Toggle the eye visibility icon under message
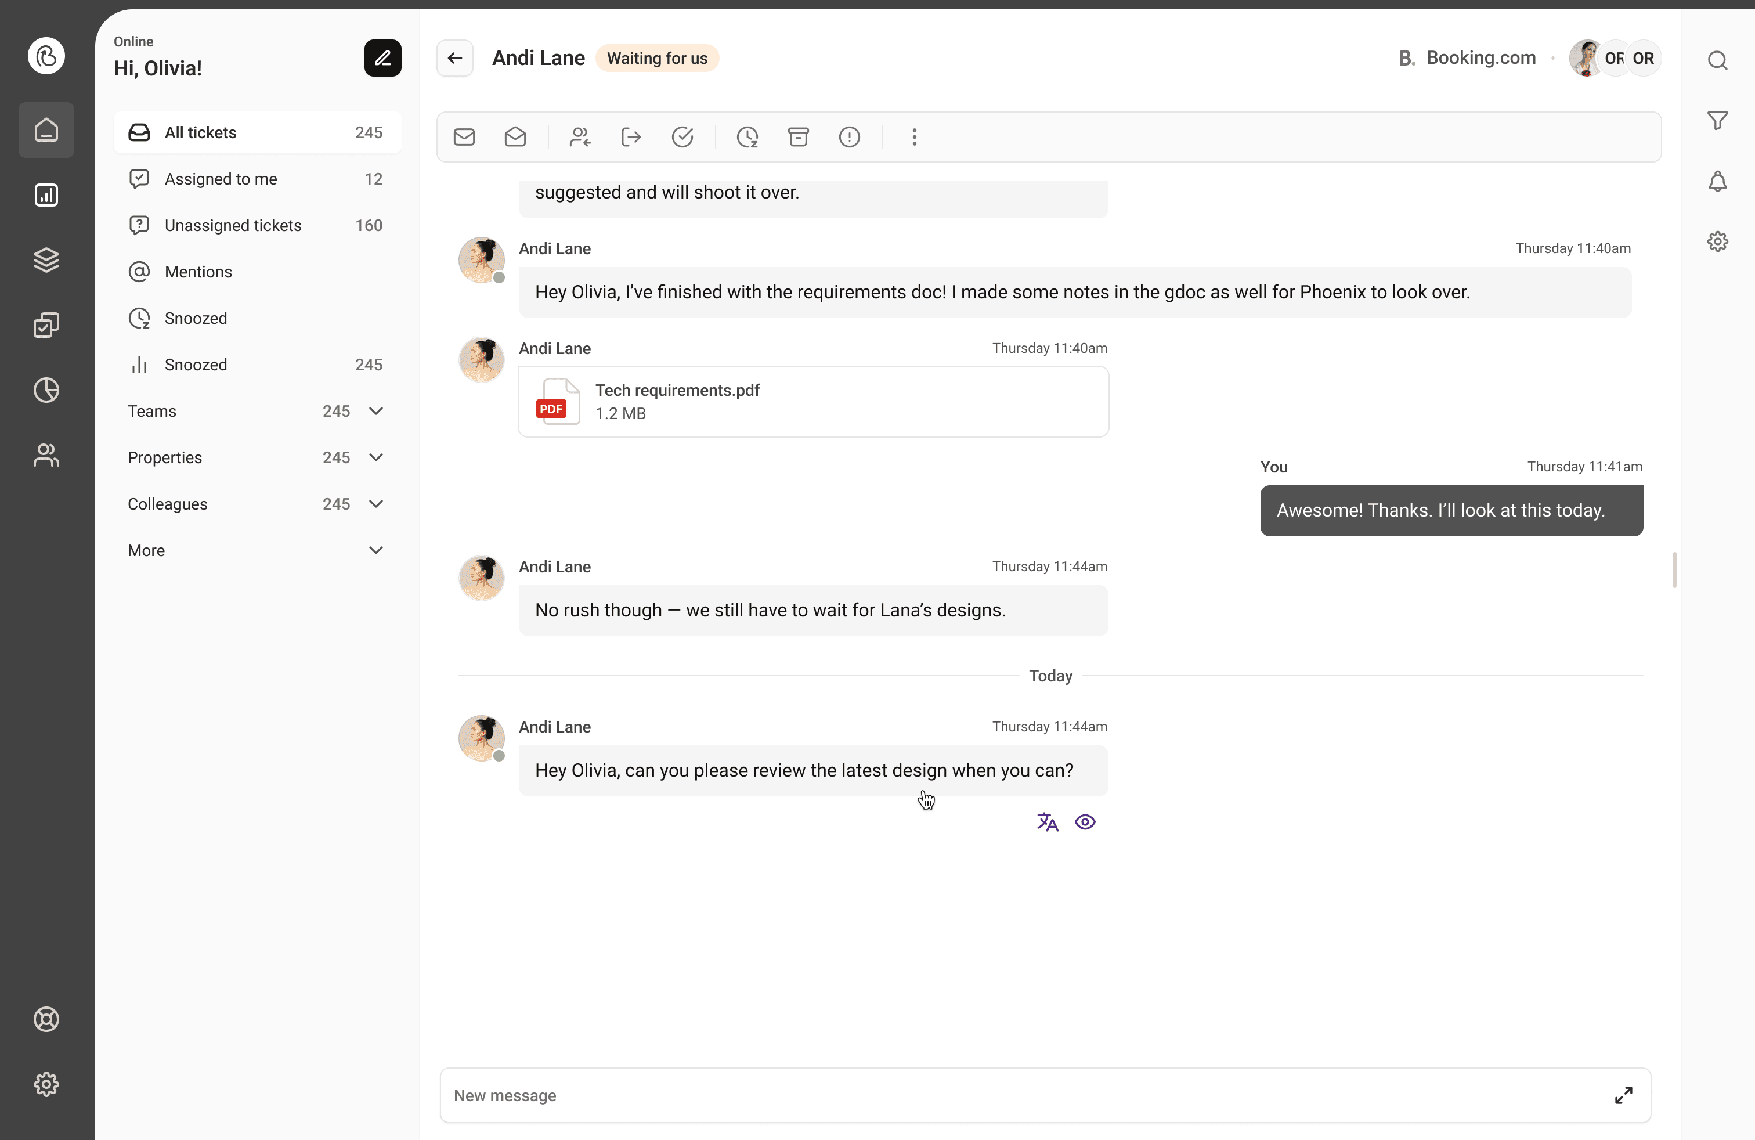The width and height of the screenshot is (1755, 1140). coord(1085,821)
